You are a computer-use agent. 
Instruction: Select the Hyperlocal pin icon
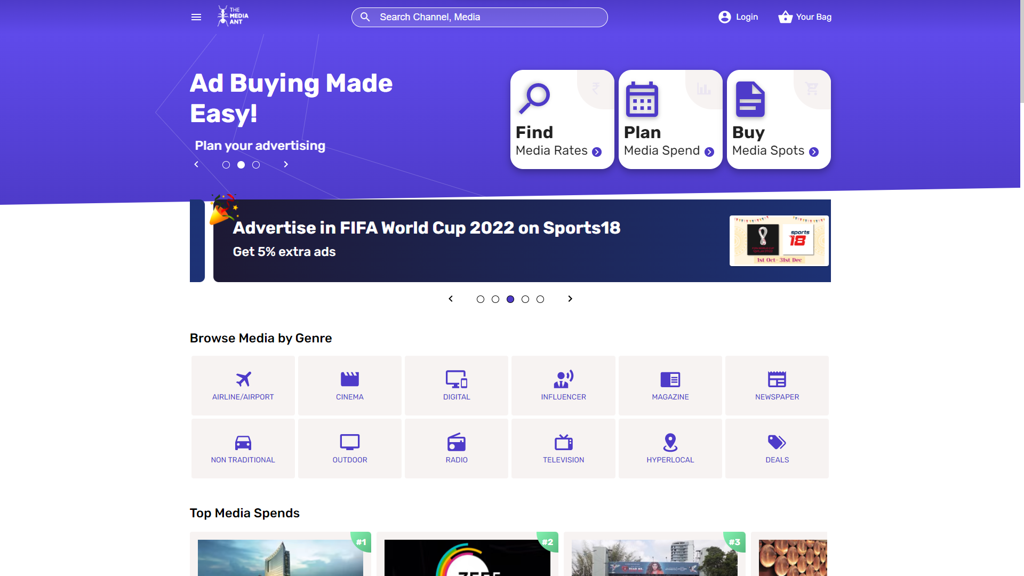point(670,442)
